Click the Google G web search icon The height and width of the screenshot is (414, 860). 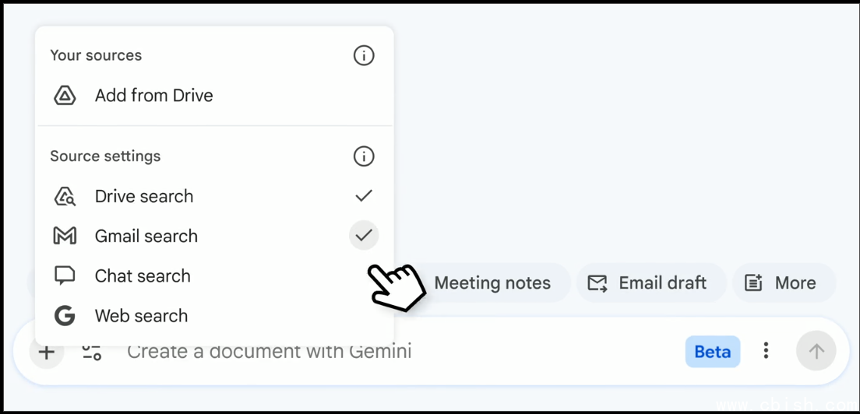click(65, 316)
